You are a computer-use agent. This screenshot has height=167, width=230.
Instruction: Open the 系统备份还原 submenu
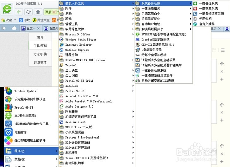tap(164, 3)
